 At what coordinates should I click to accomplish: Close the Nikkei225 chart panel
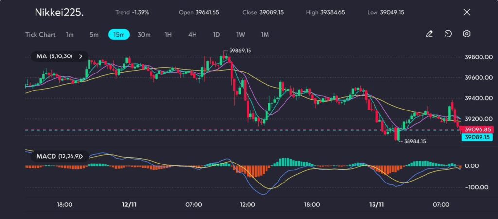tap(467, 12)
